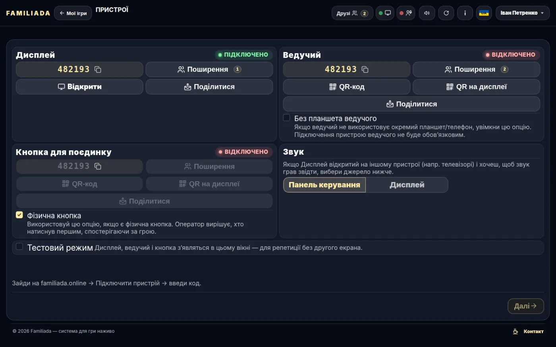
Task: Open Поширення sharing in Ведучий panel
Action: tap(476, 69)
